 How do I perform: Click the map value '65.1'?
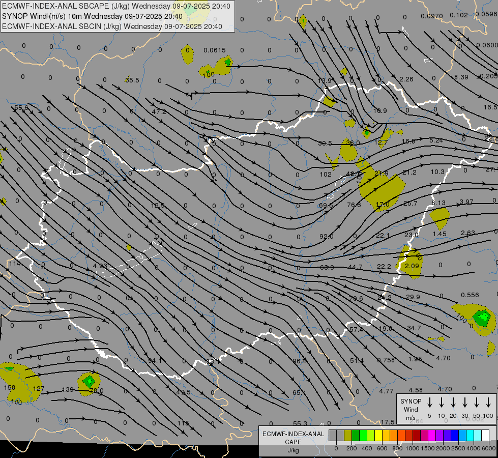coord(300,392)
